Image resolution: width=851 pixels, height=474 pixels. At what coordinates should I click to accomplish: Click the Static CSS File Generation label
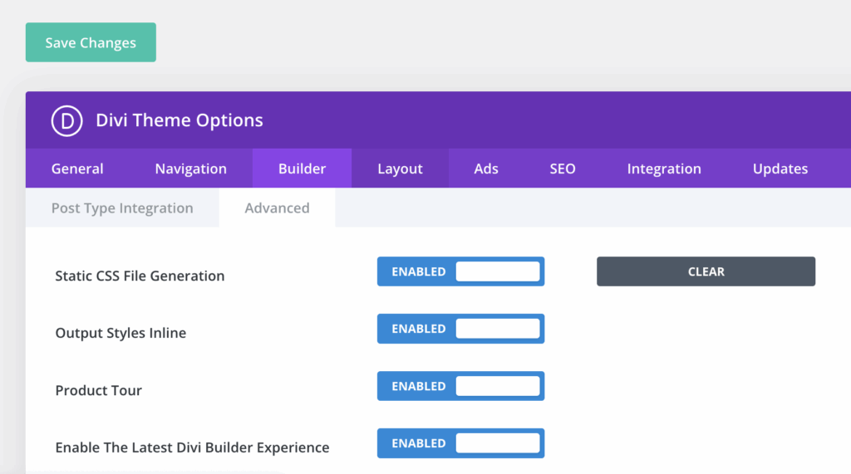click(140, 276)
